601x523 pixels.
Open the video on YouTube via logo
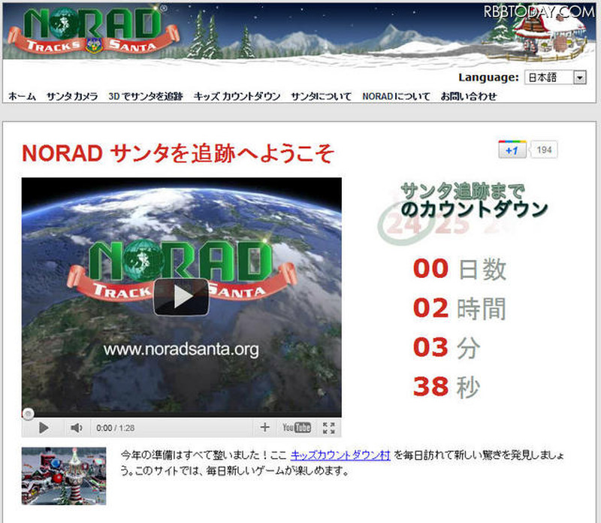coord(297,428)
